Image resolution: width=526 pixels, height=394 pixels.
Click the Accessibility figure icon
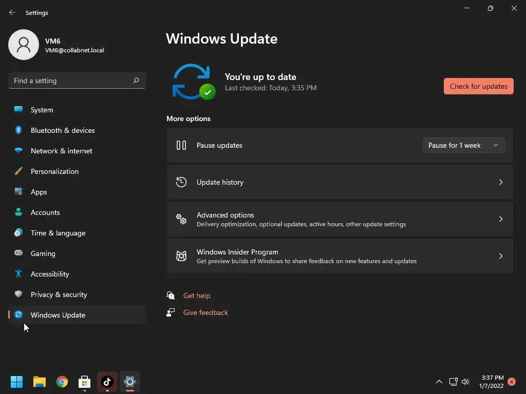[x=18, y=273]
